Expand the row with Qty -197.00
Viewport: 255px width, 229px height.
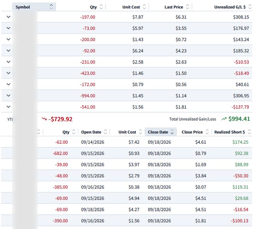click(8, 17)
